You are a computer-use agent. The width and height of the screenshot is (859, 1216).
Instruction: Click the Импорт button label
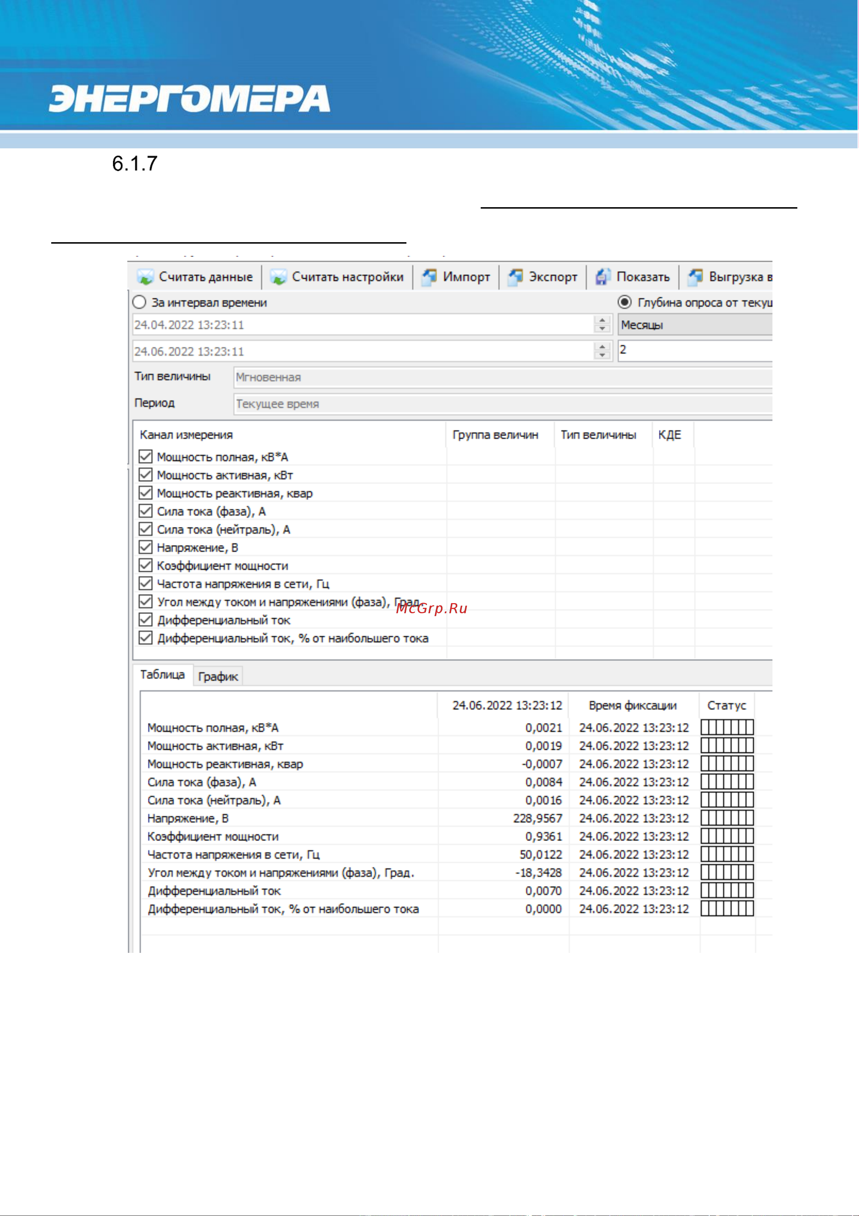pyautogui.click(x=466, y=277)
